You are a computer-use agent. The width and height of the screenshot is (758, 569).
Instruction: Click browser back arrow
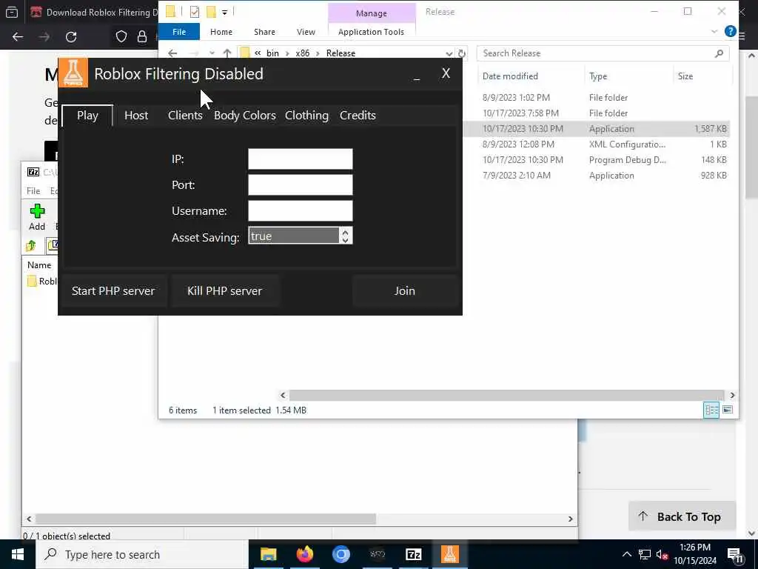(x=18, y=37)
